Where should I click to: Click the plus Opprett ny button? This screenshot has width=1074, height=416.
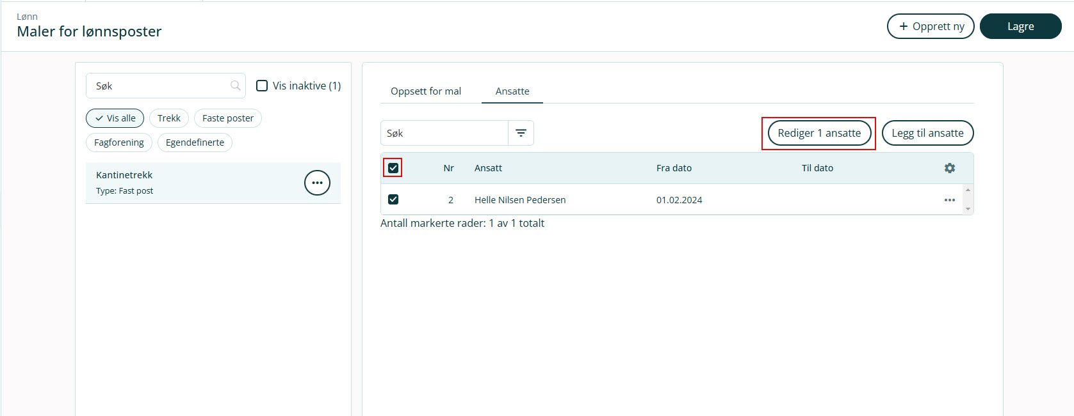pyautogui.click(x=930, y=26)
